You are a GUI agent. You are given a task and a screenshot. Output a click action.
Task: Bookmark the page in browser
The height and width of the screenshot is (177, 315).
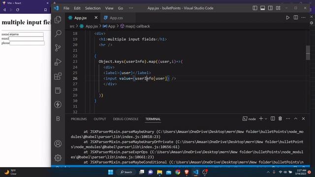click(x=46, y=10)
